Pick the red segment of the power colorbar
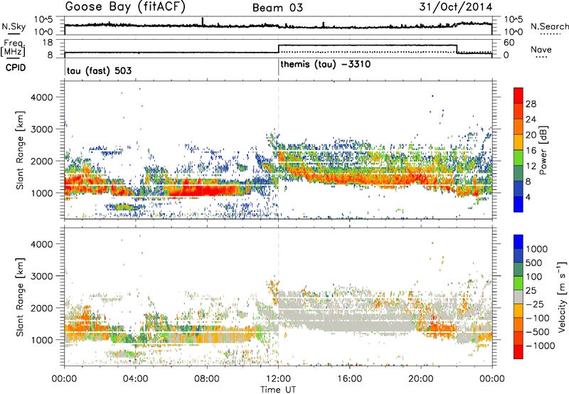The image size is (569, 394). (519, 95)
